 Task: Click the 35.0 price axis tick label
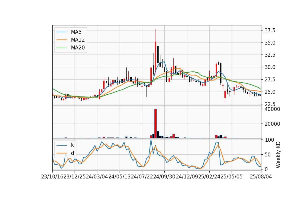pos(270,43)
